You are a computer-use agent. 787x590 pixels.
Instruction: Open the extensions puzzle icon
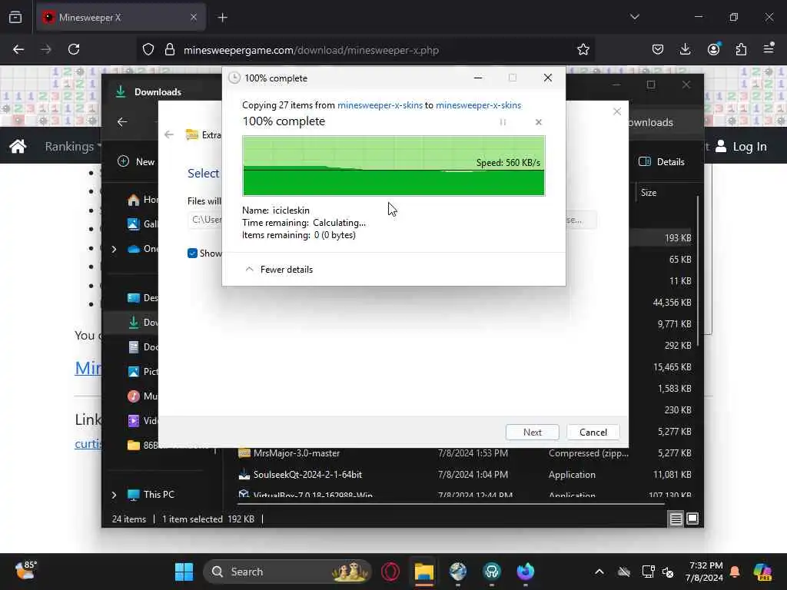click(742, 49)
